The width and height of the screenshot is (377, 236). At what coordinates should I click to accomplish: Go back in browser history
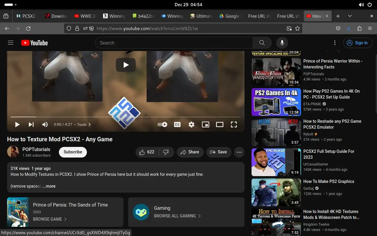[x=7, y=29]
